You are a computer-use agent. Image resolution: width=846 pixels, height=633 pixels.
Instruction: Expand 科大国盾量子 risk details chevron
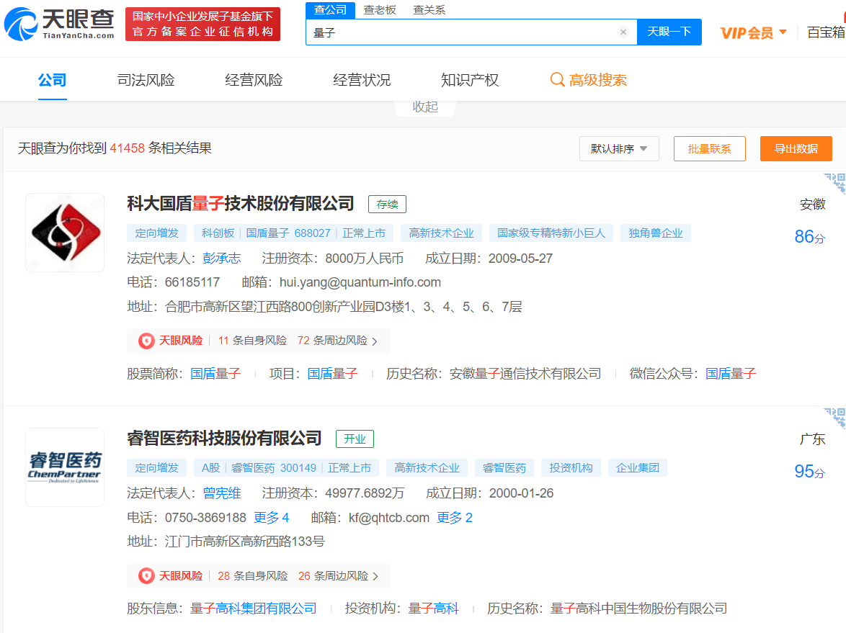[375, 341]
